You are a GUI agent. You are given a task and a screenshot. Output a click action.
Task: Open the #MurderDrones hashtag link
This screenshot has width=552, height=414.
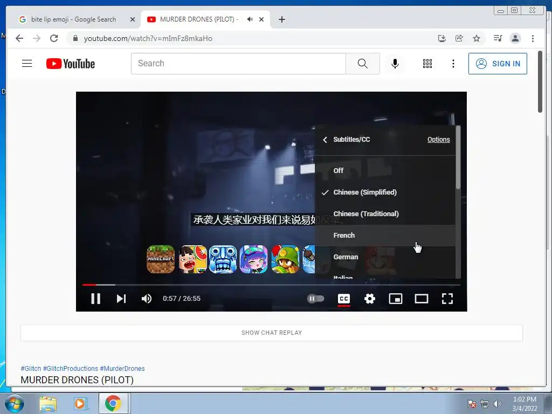tap(122, 369)
